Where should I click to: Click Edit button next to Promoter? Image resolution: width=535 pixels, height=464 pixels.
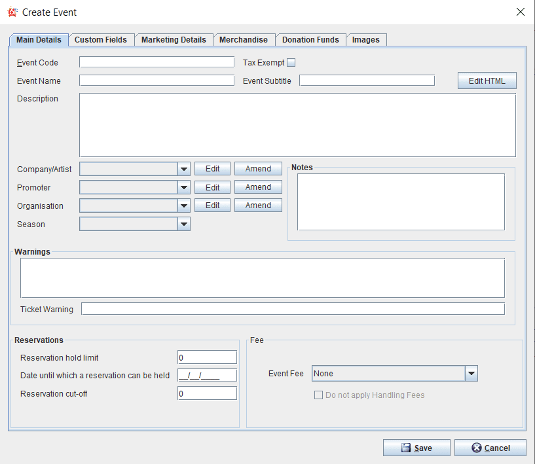[x=212, y=187]
